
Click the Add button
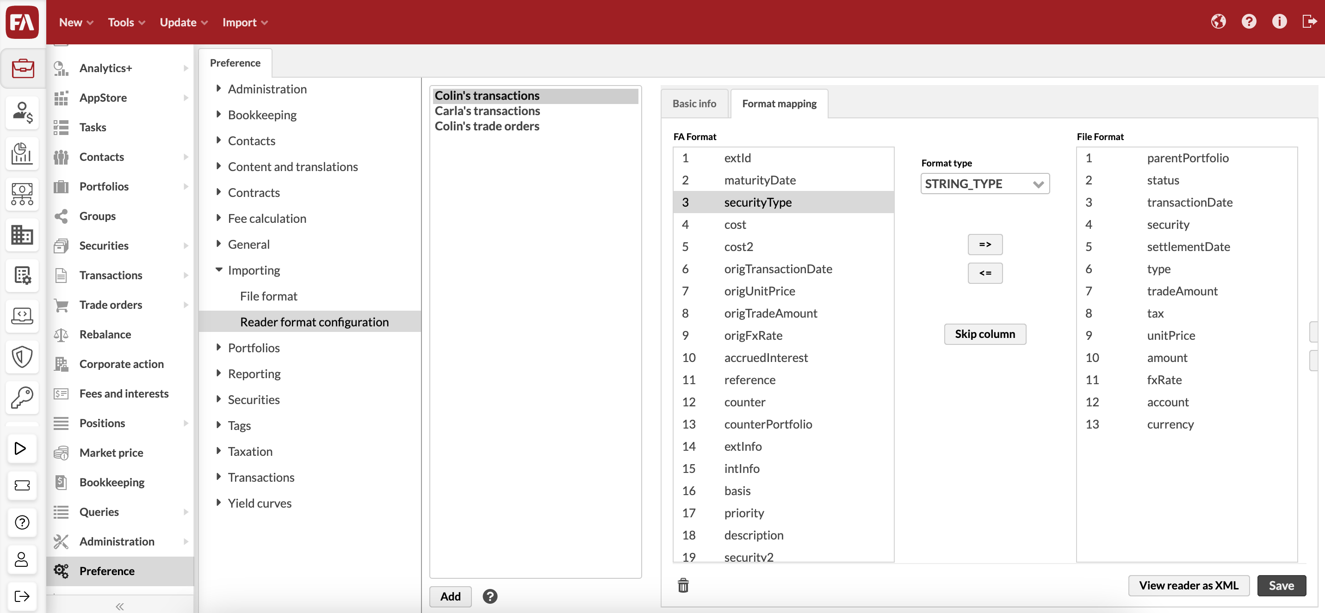450,596
